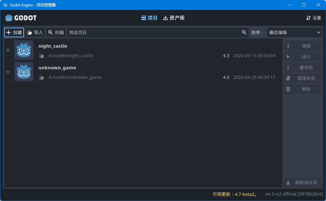The width and height of the screenshot is (326, 201).
Task: Click path text A:/codes/unknown_game
Action: [75, 77]
